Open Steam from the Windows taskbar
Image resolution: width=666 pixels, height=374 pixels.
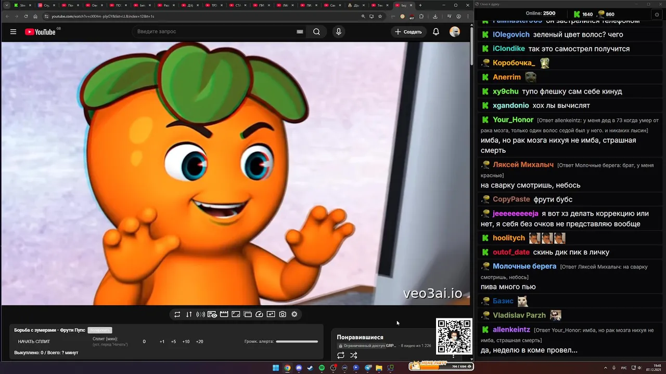click(310, 368)
